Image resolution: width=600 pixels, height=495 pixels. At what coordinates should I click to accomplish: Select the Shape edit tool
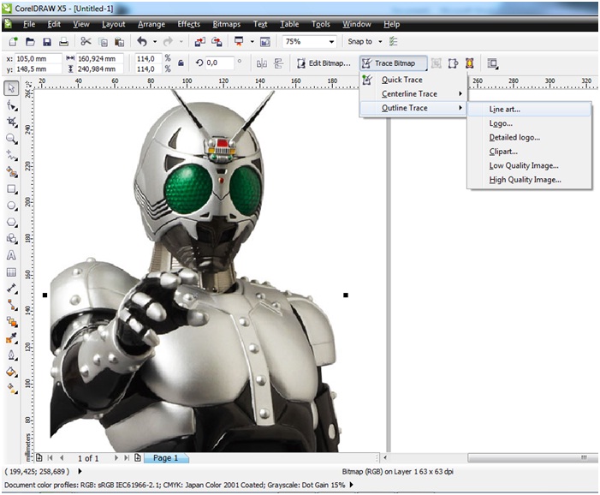tap(11, 105)
